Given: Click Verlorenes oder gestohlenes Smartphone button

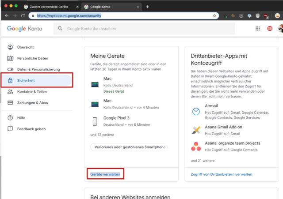Looking at the screenshot, I should (x=129, y=147).
